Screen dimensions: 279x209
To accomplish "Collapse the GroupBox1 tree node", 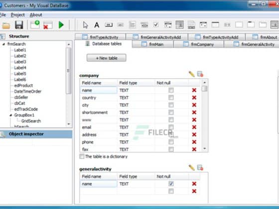I will (x=11, y=115).
